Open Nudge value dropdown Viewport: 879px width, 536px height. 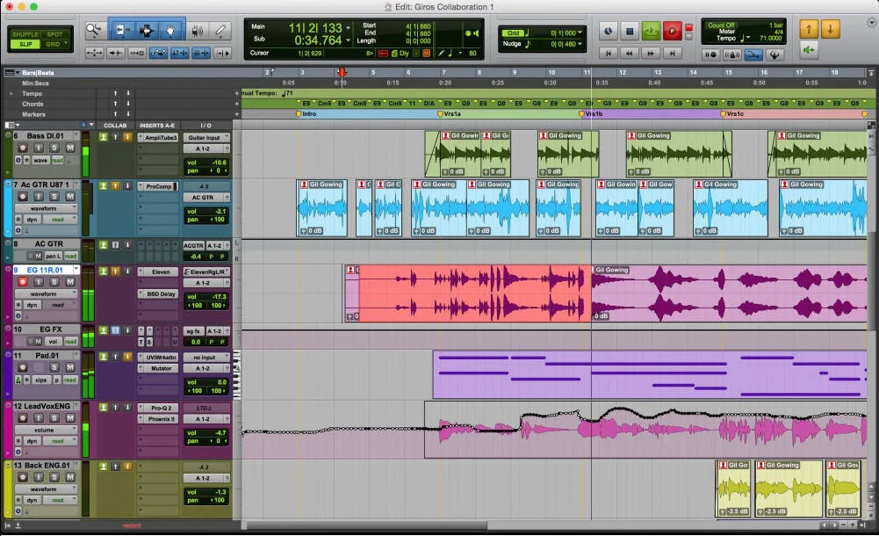pos(580,44)
